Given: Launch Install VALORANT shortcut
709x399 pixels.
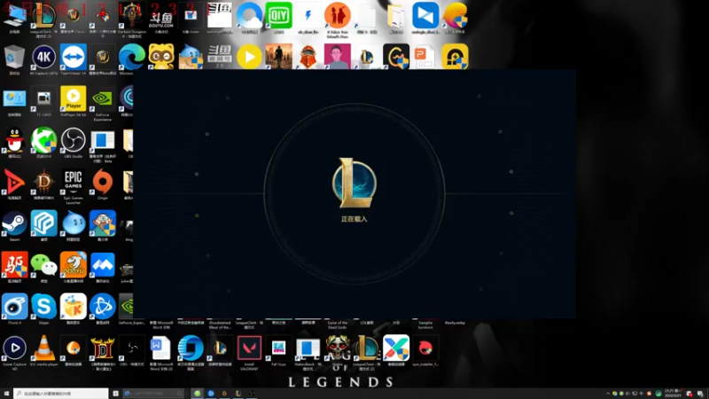Looking at the screenshot, I should point(249,349).
